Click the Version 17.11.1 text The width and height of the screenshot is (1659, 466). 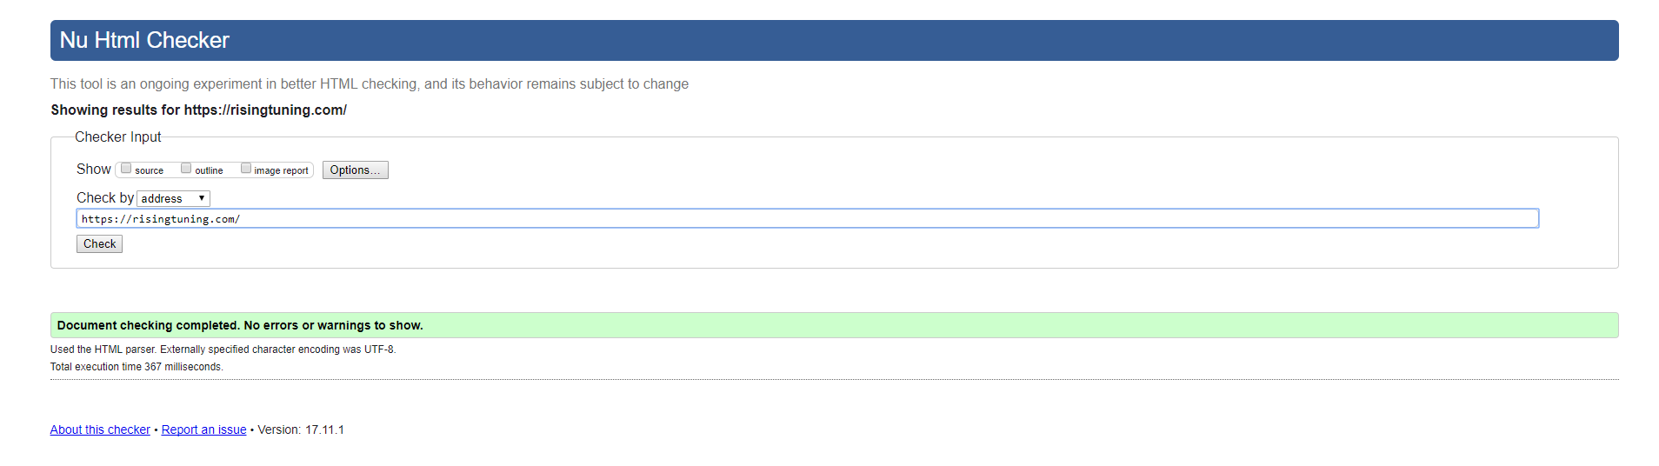(x=301, y=429)
